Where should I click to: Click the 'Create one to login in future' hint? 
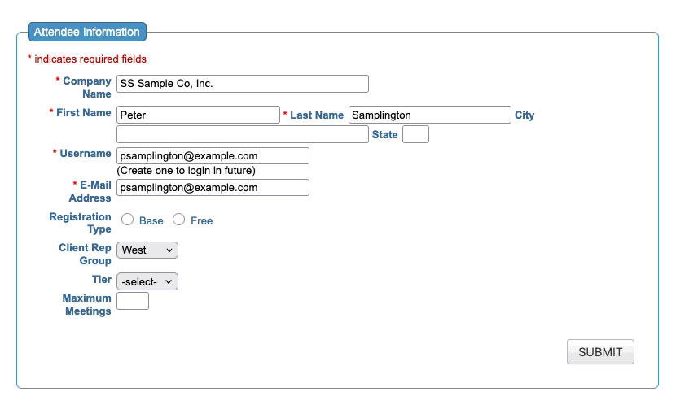[186, 171]
